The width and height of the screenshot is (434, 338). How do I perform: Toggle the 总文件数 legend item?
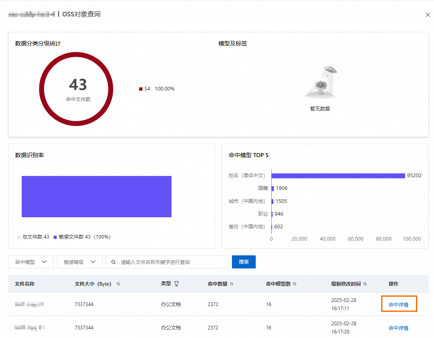click(x=33, y=237)
